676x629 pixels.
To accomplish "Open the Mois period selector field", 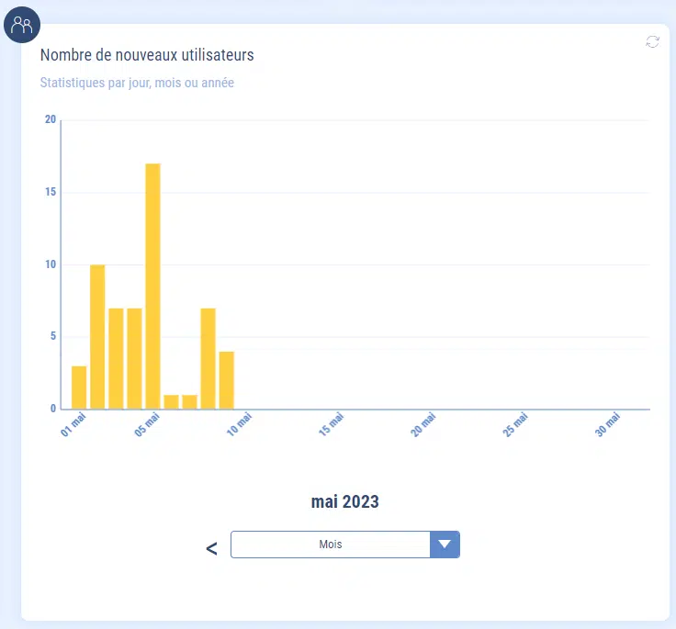I will click(x=331, y=545).
